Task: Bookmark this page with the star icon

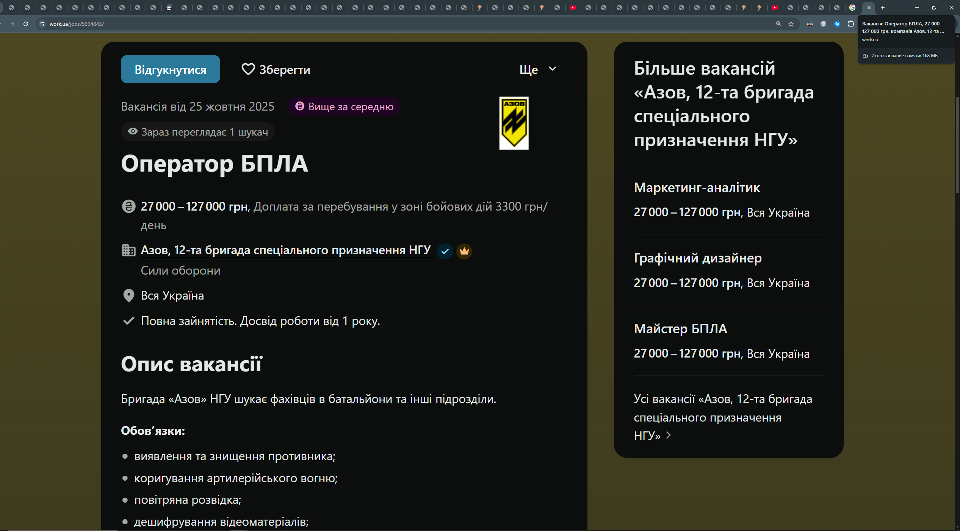Action: 791,24
